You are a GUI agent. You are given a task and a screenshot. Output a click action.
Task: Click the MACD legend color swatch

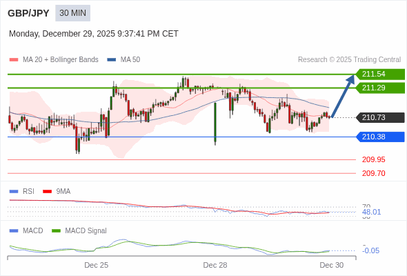(14, 231)
